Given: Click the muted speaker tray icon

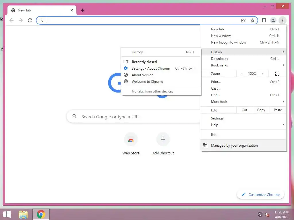Looking at the screenshot, I should 267,215.
